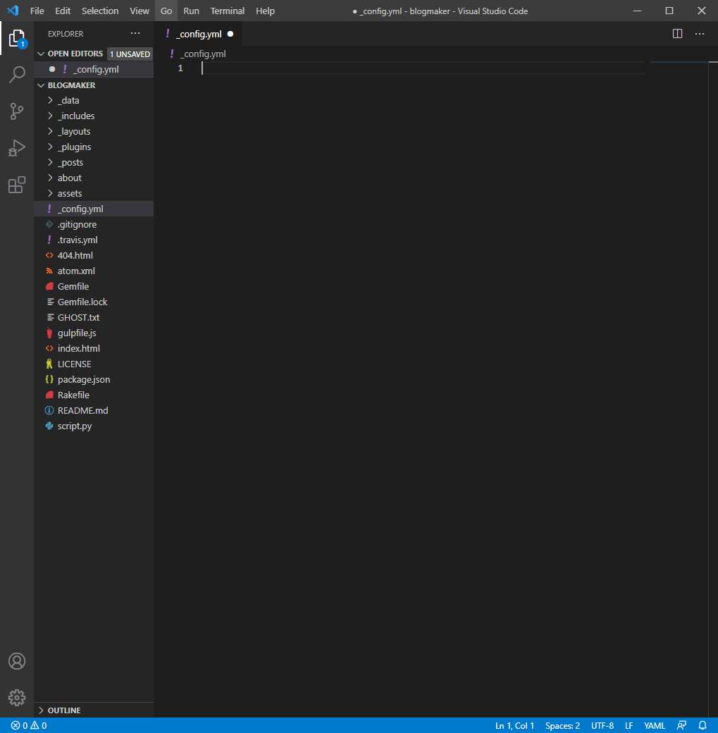The image size is (718, 733).
Task: Change UTF-8 encoding in status bar
Action: [x=602, y=725]
